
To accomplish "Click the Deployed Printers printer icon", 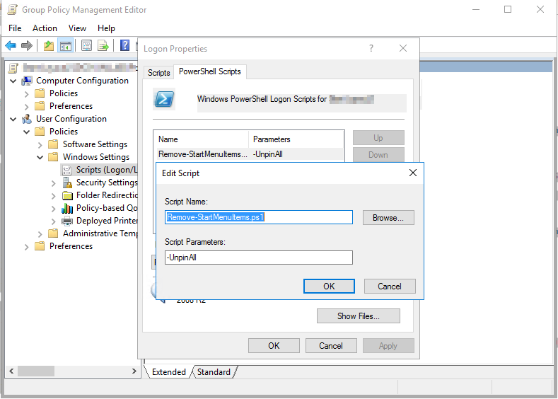I will [x=68, y=221].
